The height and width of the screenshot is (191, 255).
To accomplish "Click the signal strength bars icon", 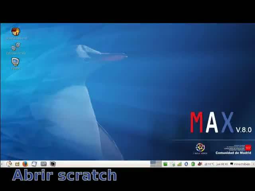I will 179,164.
